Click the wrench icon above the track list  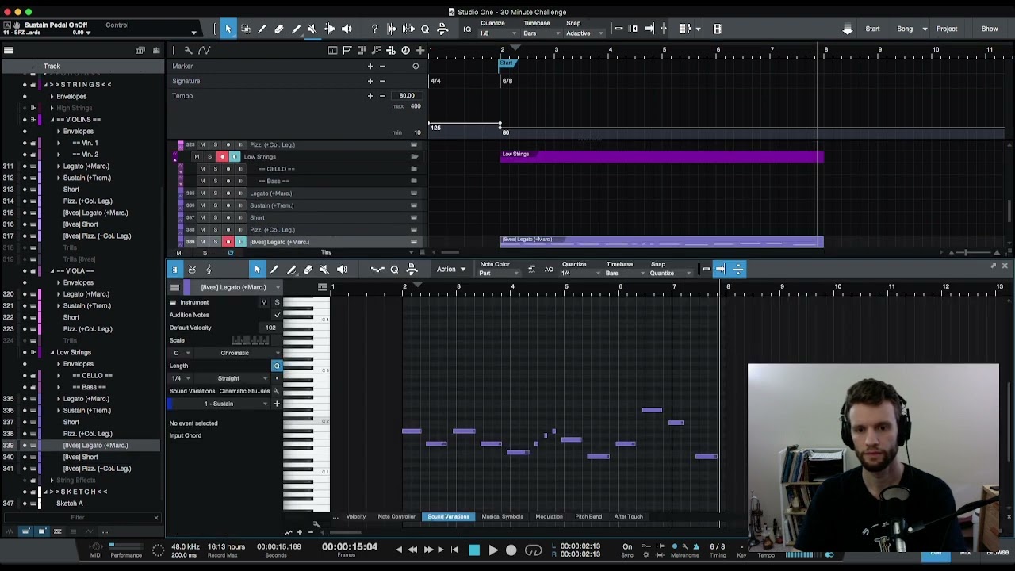(188, 51)
